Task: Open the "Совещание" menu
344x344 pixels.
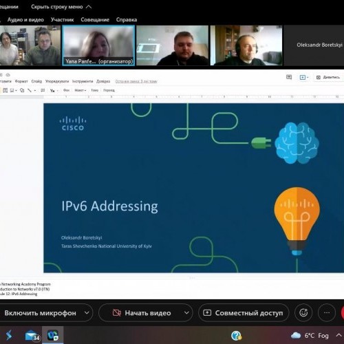Action: pyautogui.click(x=95, y=20)
